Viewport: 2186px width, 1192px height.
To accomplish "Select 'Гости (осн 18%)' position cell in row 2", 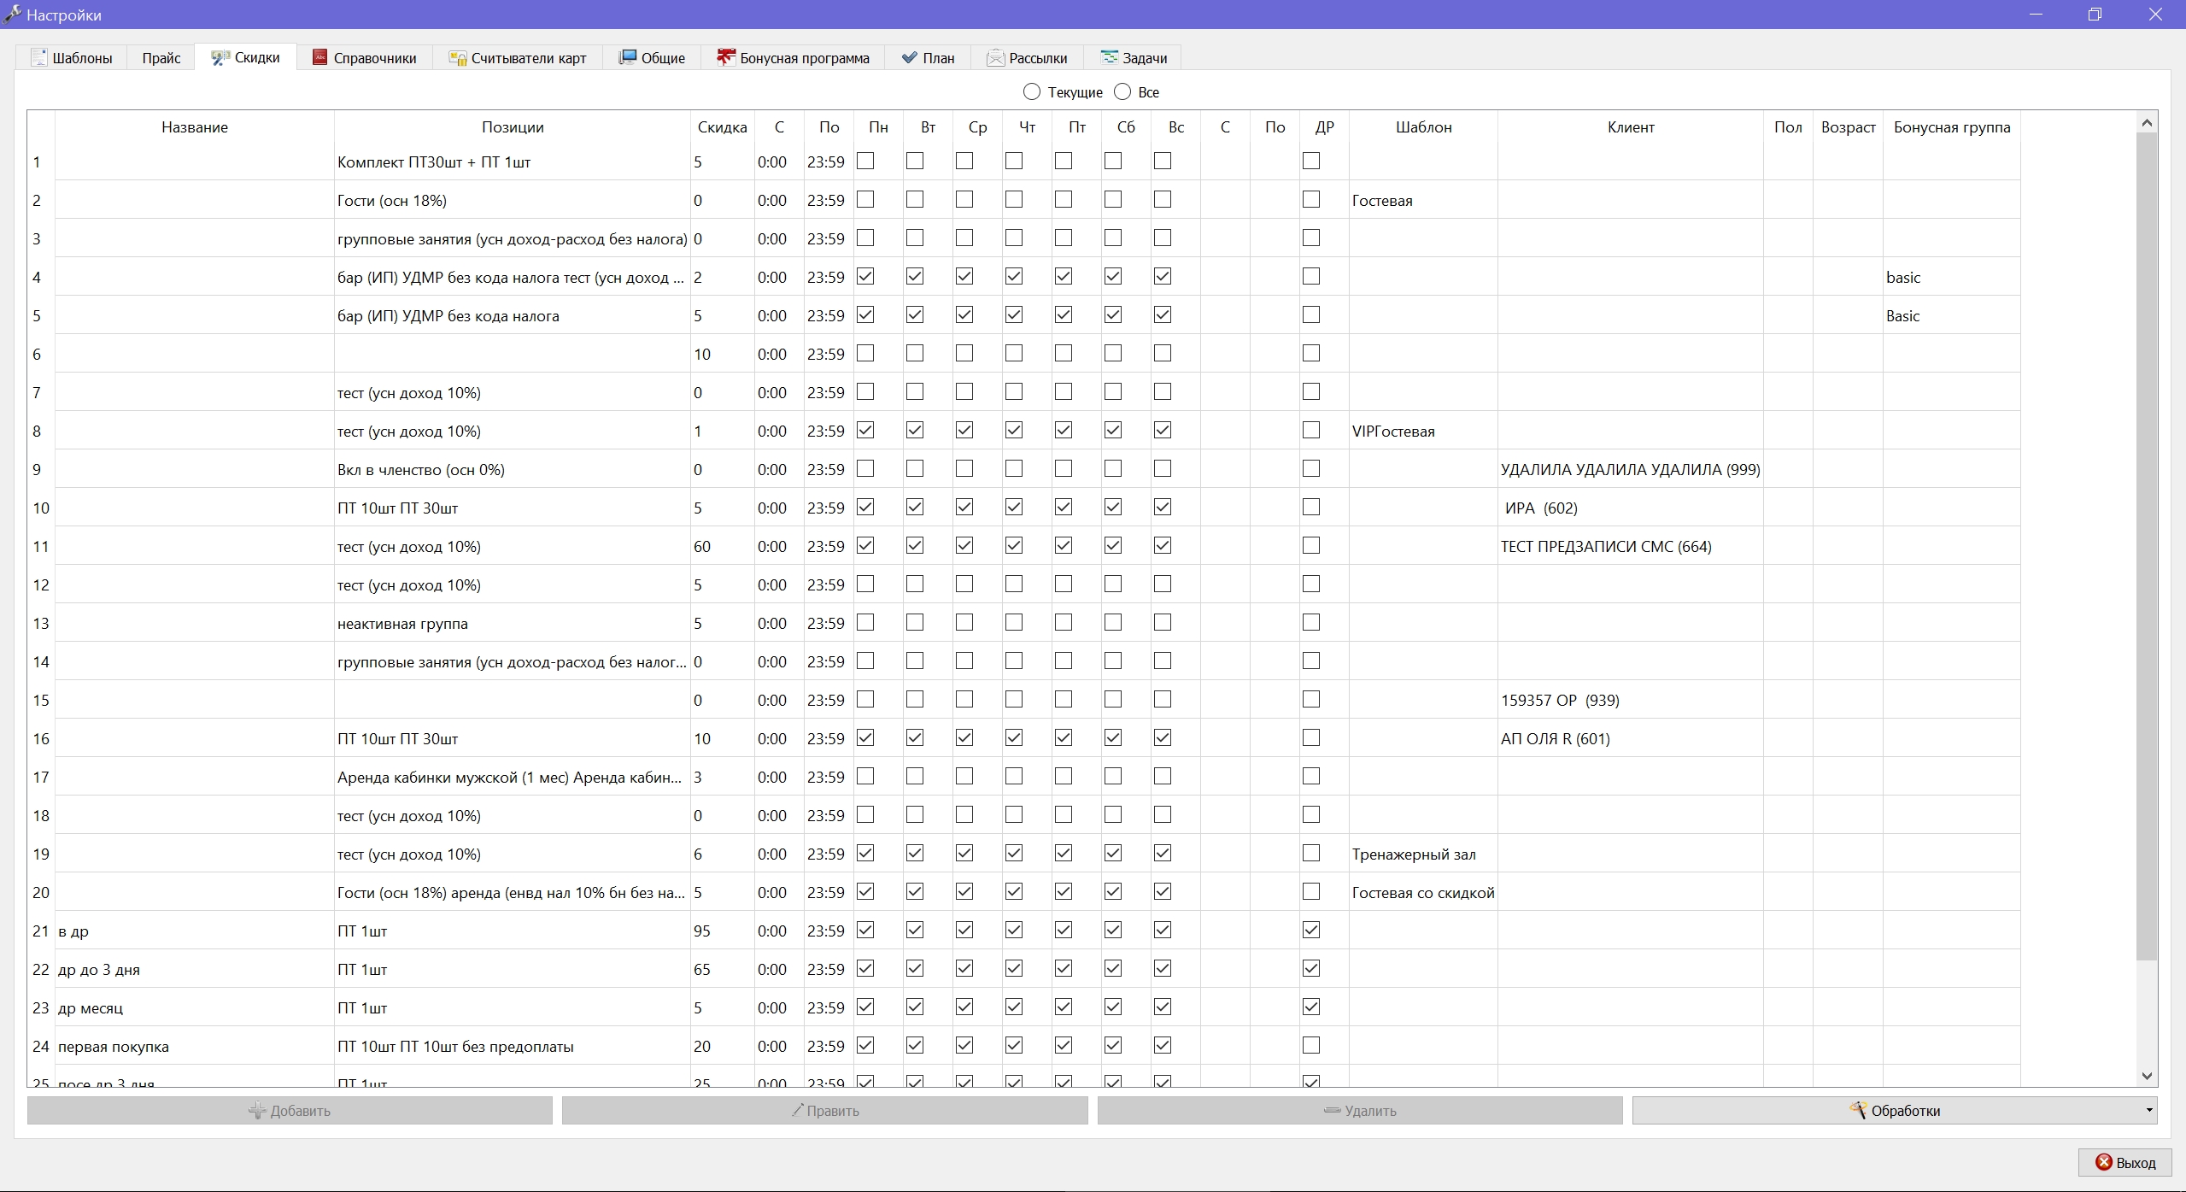I will tap(513, 200).
